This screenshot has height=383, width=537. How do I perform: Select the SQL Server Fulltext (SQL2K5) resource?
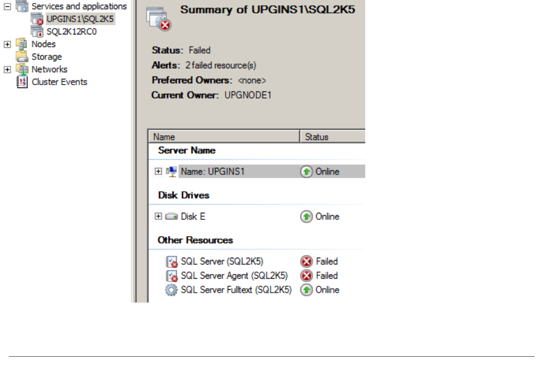pyautogui.click(x=236, y=290)
